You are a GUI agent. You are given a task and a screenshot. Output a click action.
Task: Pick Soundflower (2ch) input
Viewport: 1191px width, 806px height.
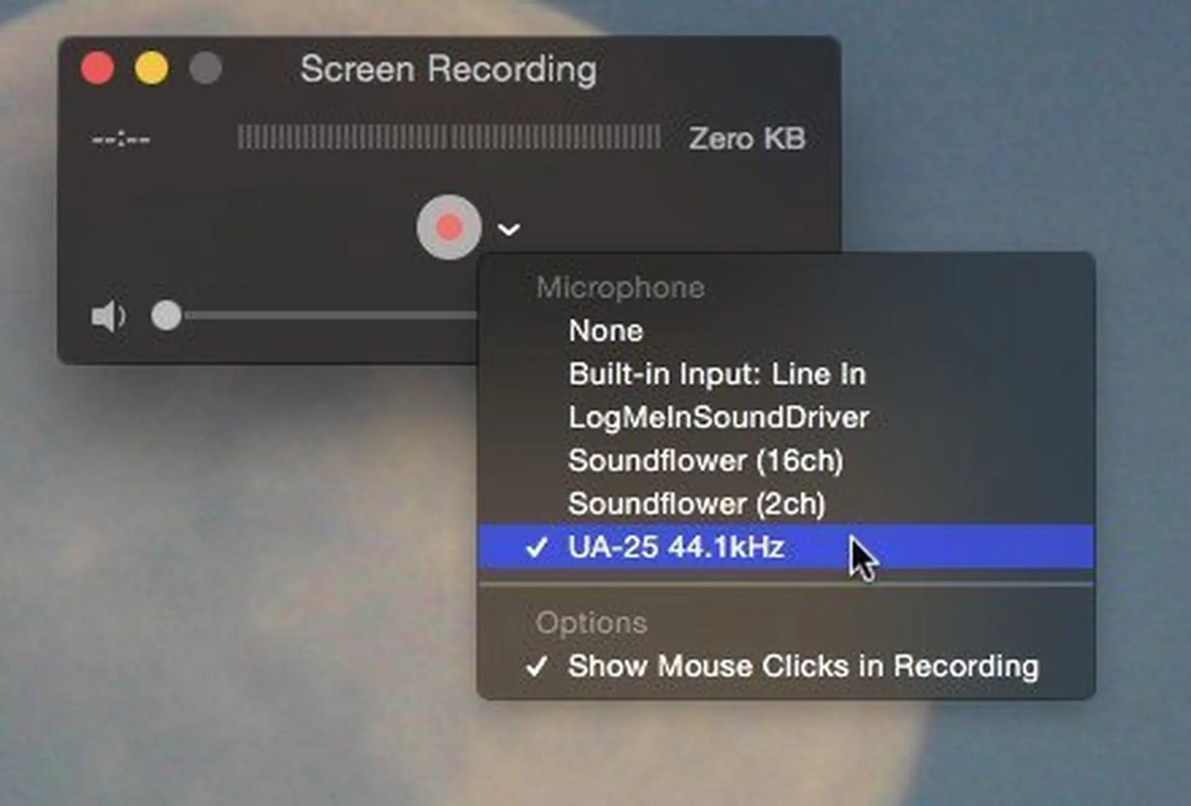[785, 503]
